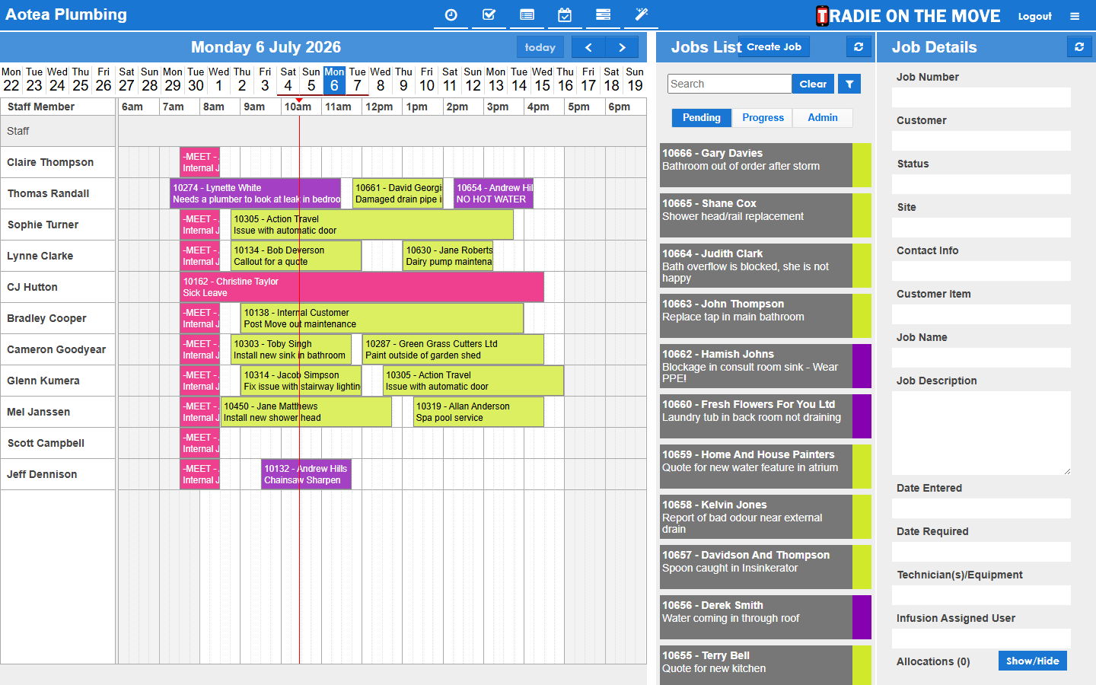Refresh the Job Details panel
The height and width of the screenshot is (685, 1096).
1079,46
